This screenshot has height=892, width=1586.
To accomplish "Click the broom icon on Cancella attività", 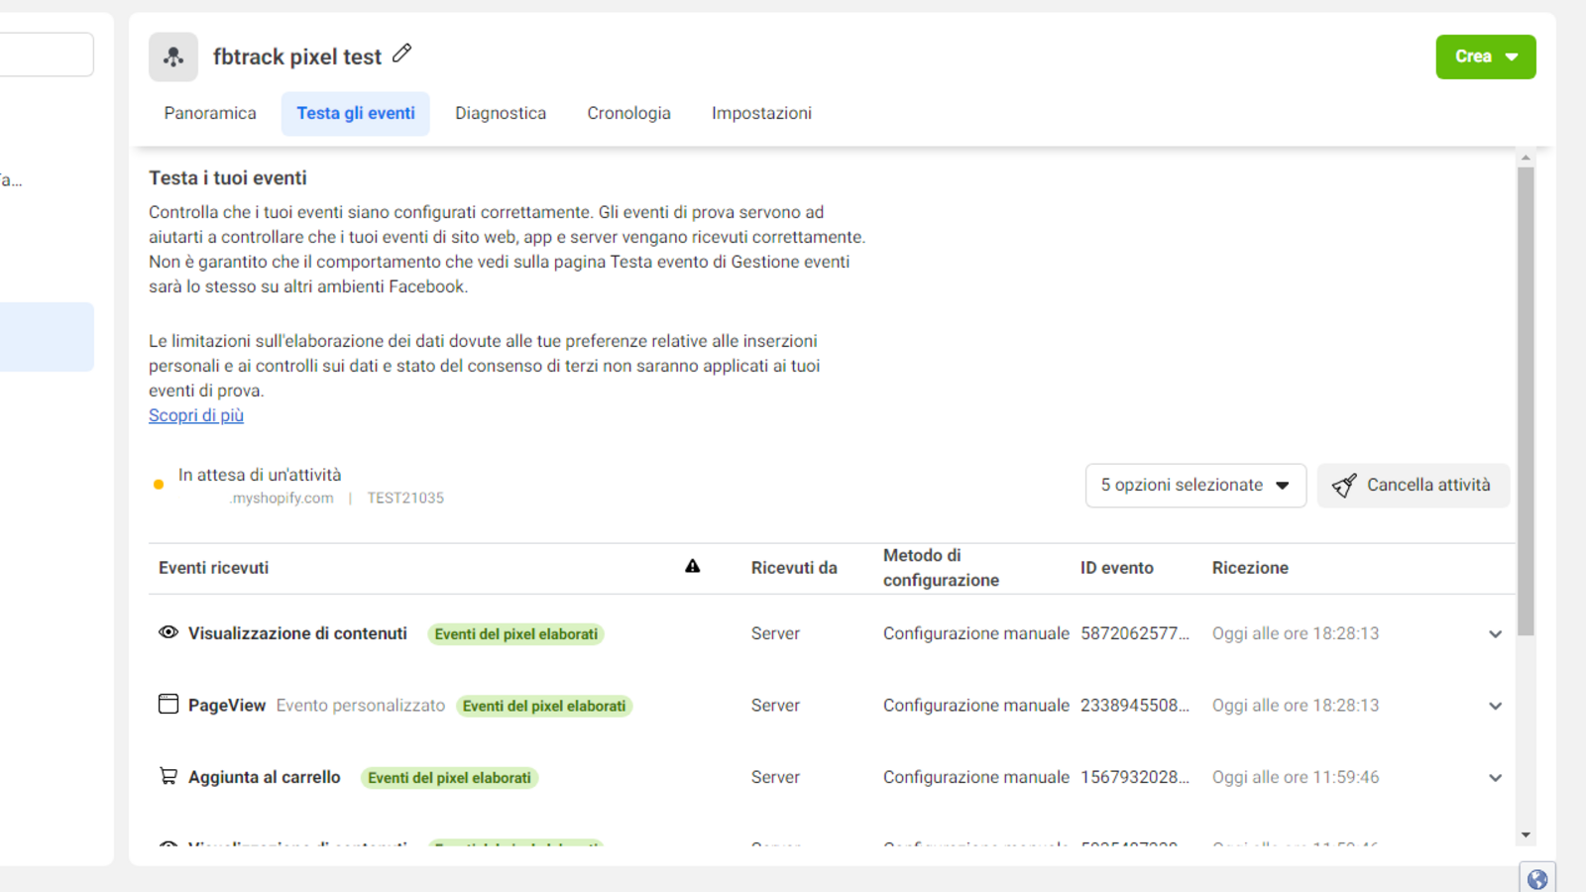I will pos(1344,486).
